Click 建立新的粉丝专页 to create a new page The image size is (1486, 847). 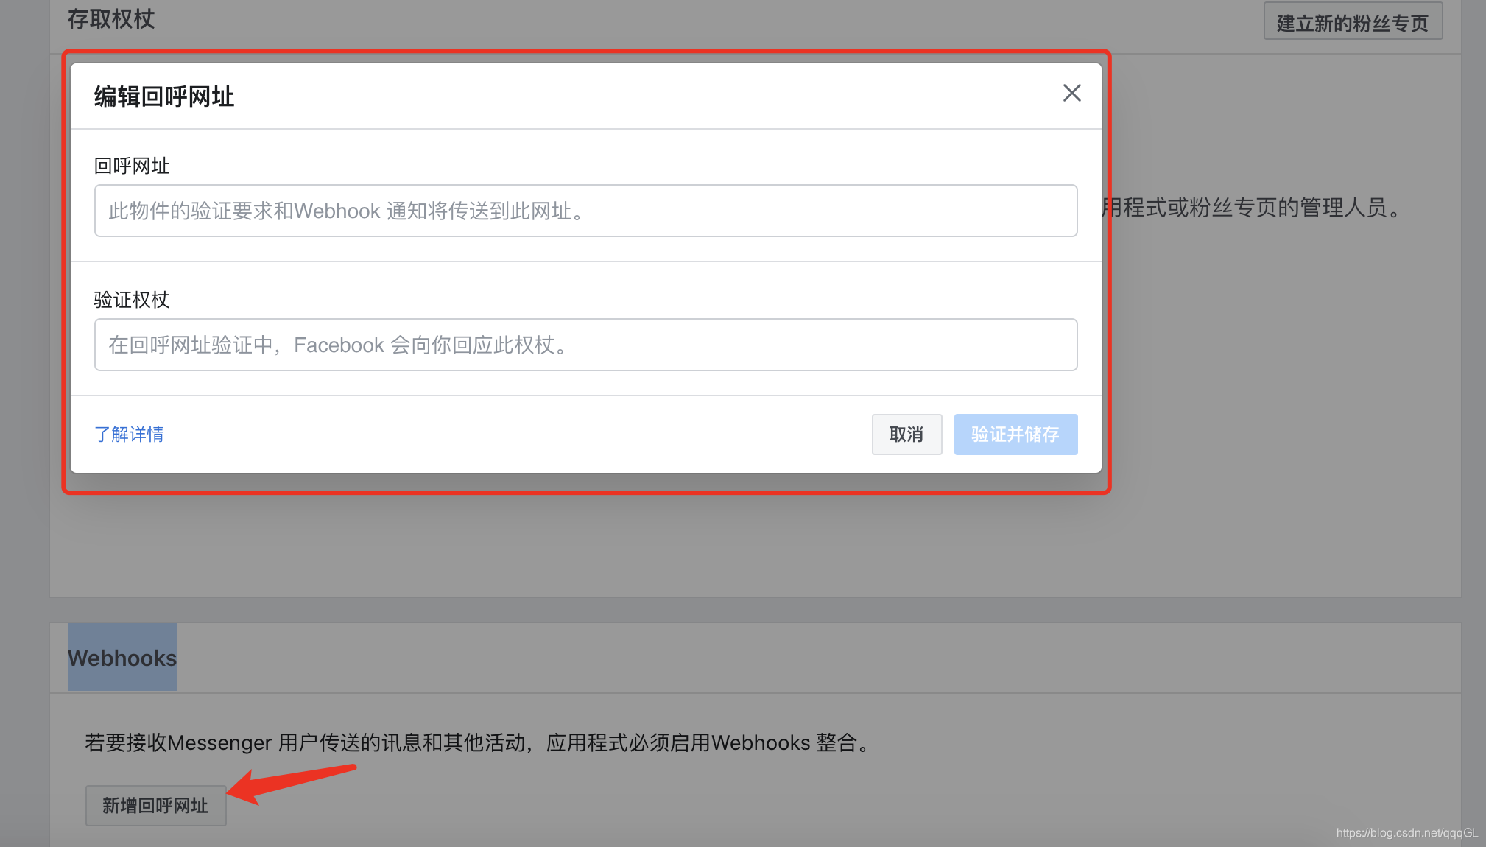coord(1353,20)
